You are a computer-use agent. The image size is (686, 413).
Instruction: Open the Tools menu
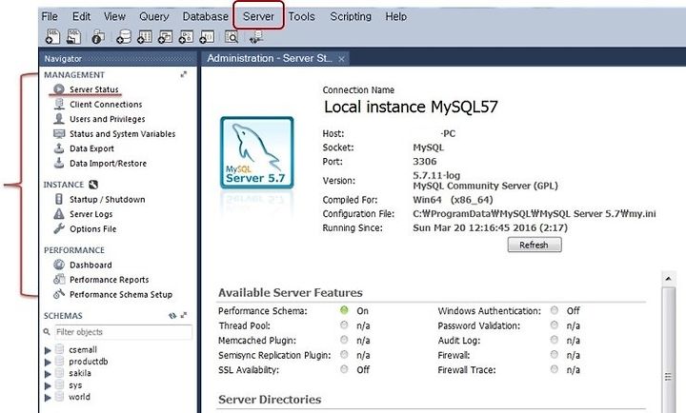coord(301,16)
